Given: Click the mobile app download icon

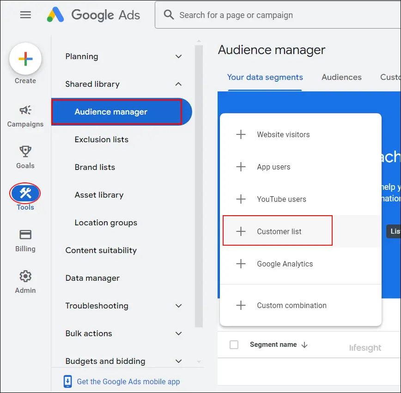Looking at the screenshot, I should click(67, 381).
